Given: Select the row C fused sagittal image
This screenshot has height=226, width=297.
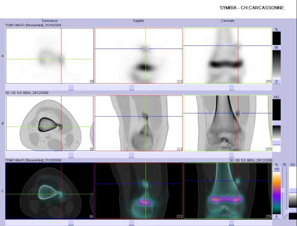Looking at the screenshot, I should point(139,191).
